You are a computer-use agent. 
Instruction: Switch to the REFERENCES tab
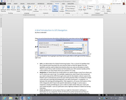coord(41,4)
